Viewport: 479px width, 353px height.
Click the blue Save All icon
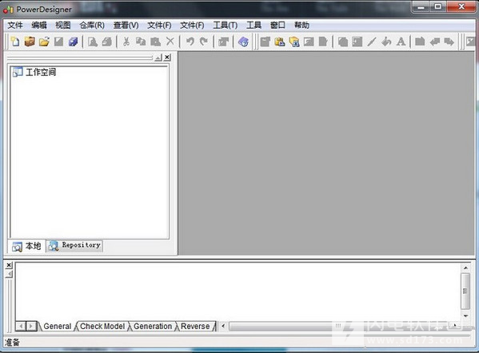74,42
